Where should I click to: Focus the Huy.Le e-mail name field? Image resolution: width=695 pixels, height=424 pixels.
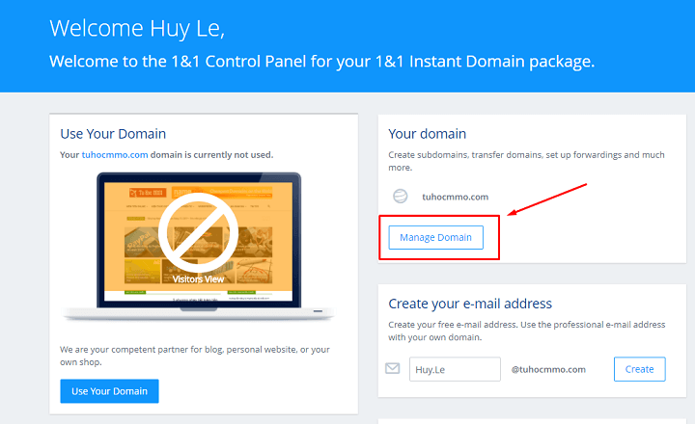pos(455,369)
